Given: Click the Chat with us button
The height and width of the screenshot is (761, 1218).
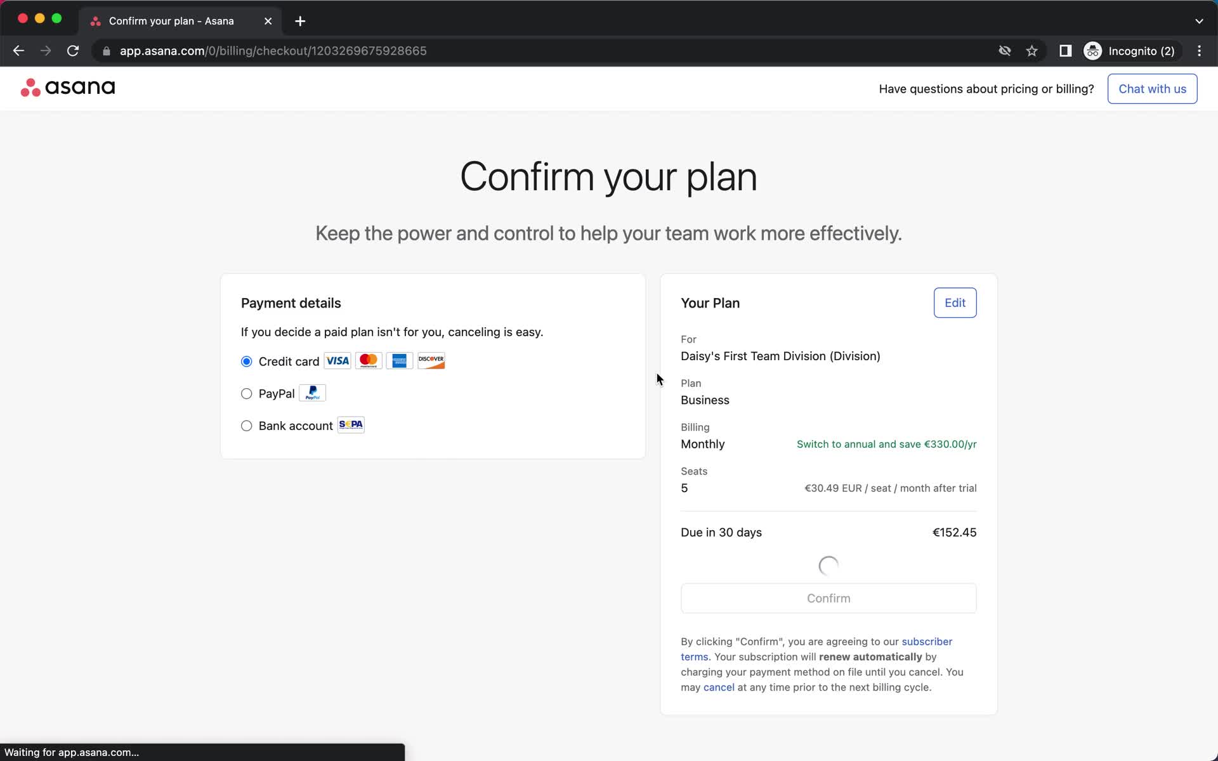Looking at the screenshot, I should pos(1152,89).
